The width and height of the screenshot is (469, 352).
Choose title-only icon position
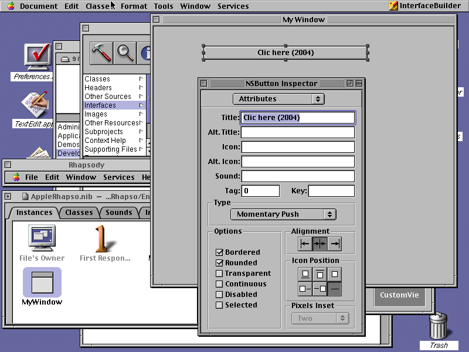click(x=334, y=289)
